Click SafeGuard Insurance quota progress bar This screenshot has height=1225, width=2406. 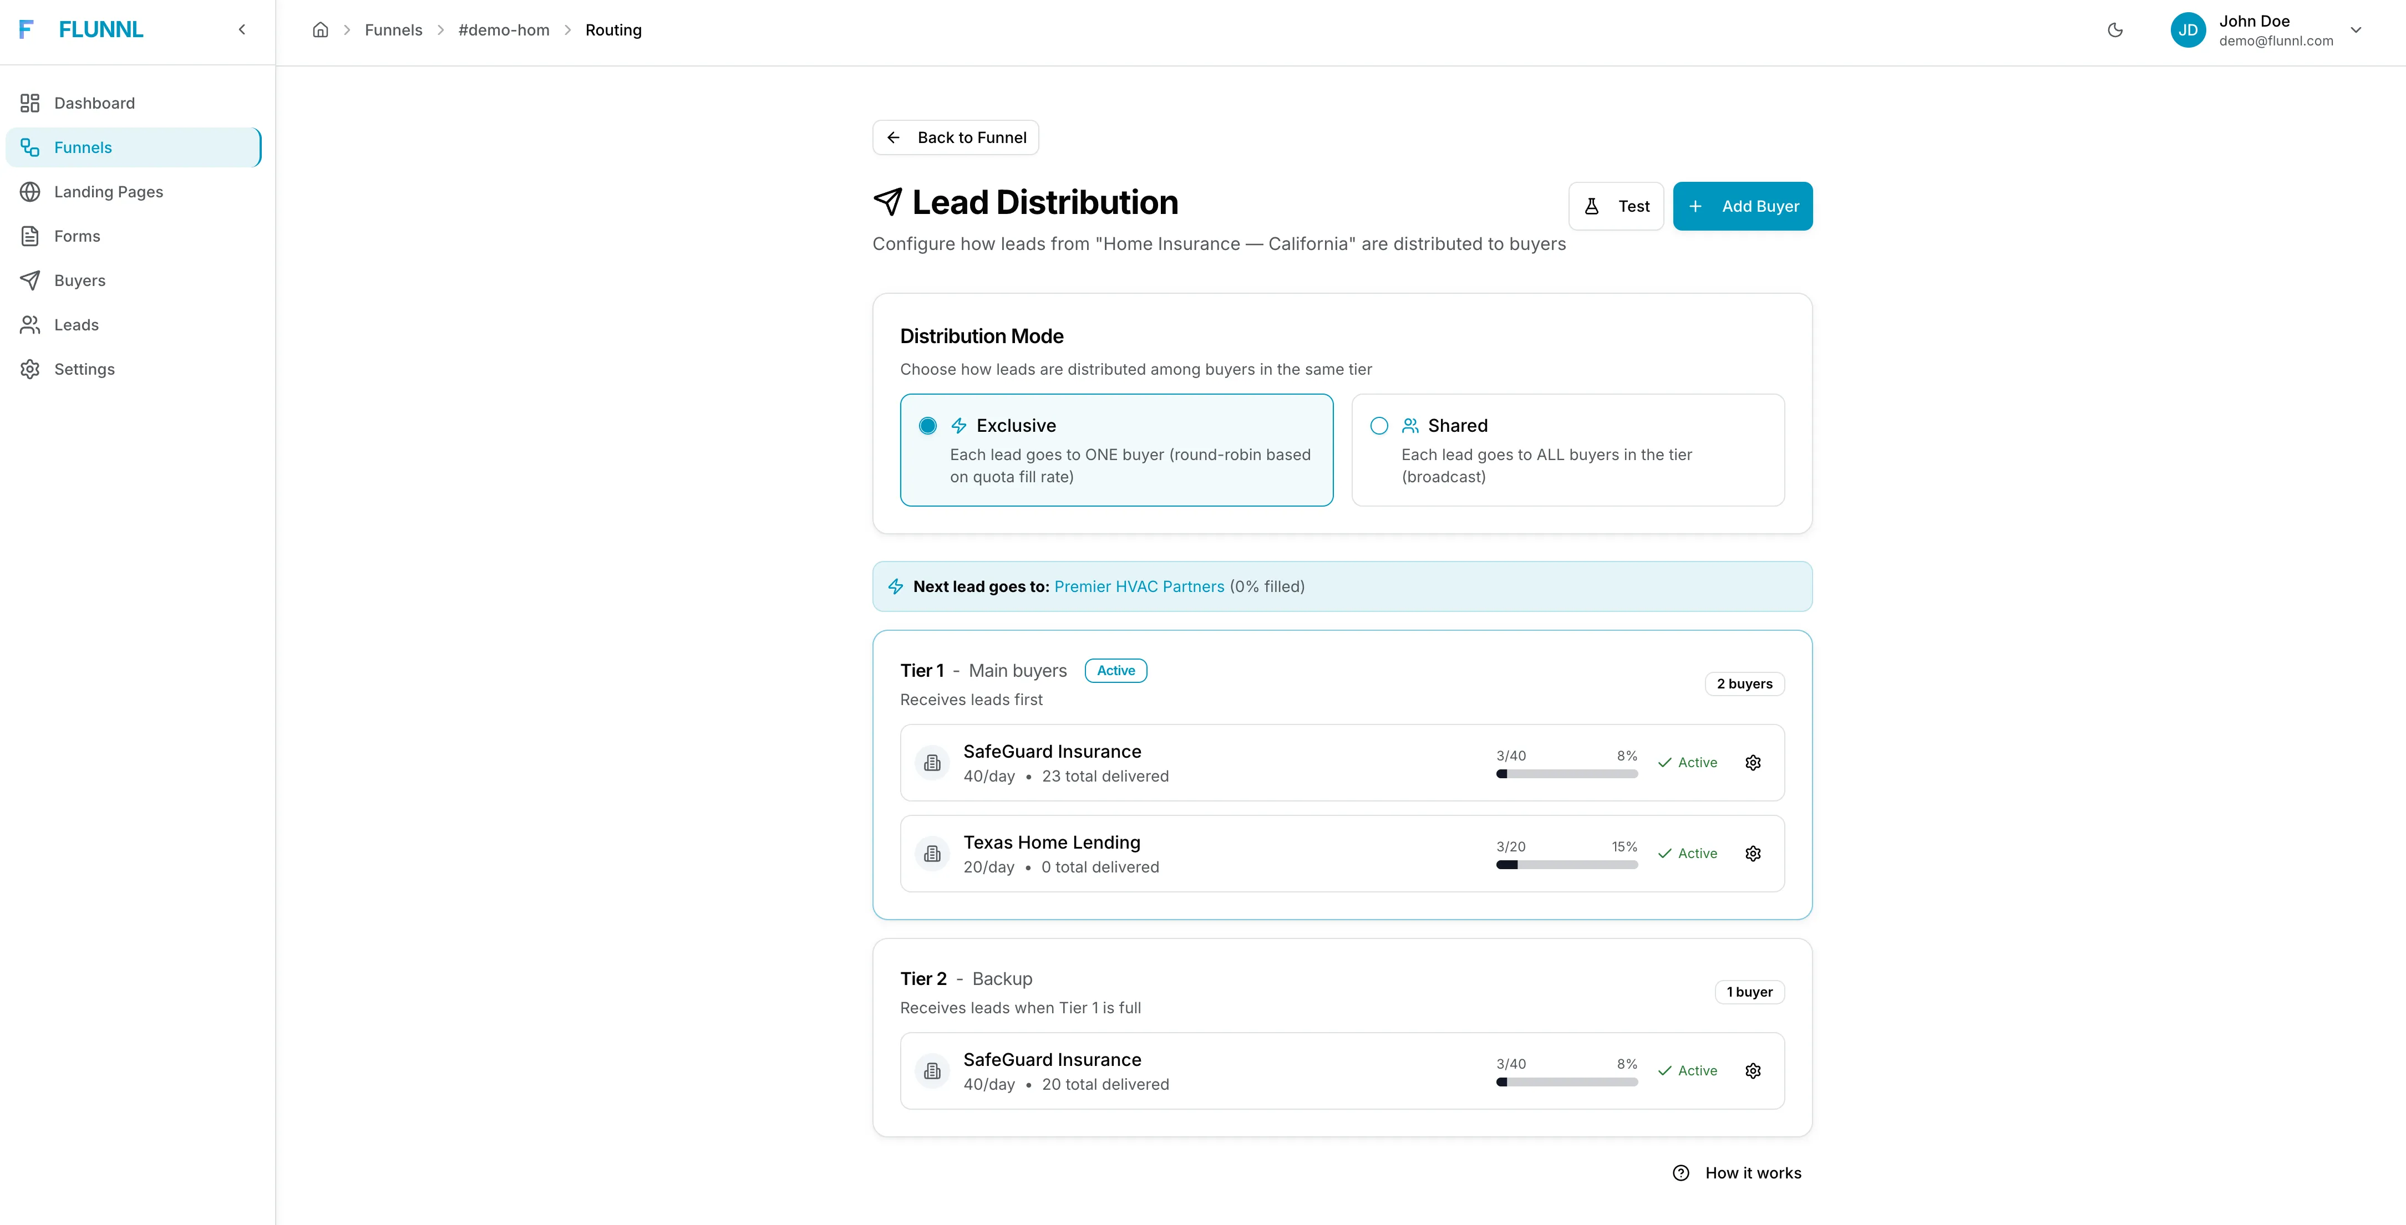1566,773
